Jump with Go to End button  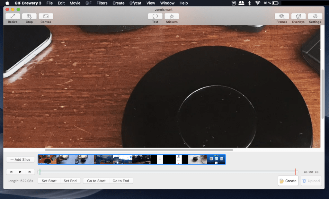tap(121, 181)
